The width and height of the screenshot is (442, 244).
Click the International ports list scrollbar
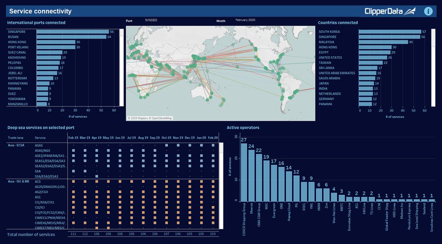pyautogui.click(x=122, y=68)
